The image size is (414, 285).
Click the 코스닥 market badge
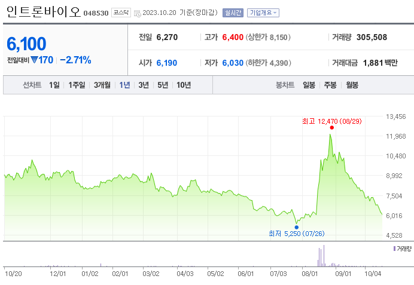click(x=121, y=13)
